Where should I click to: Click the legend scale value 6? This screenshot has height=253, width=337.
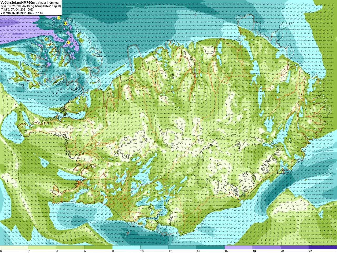coord(85,251)
